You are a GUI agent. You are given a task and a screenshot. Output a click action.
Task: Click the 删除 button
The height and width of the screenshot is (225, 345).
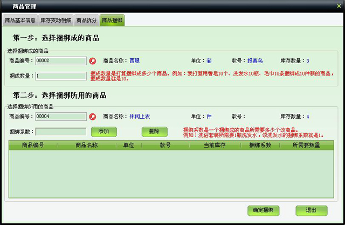[x=150, y=132]
